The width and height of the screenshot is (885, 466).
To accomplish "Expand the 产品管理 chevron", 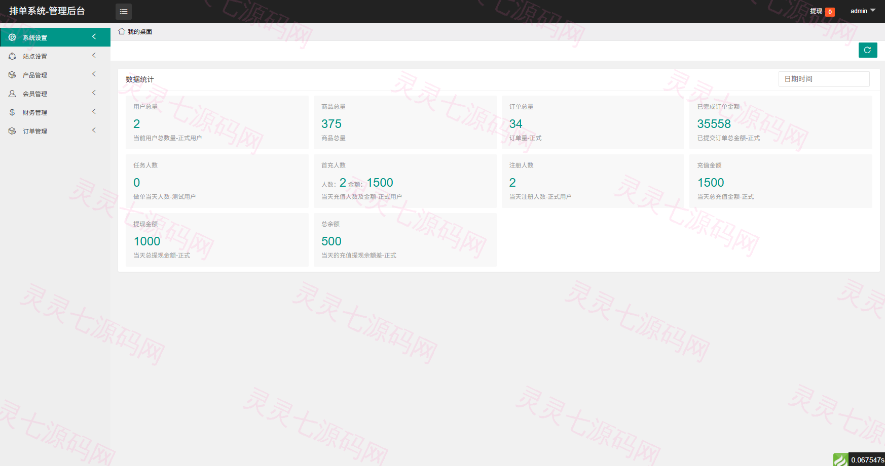I will (x=94, y=74).
